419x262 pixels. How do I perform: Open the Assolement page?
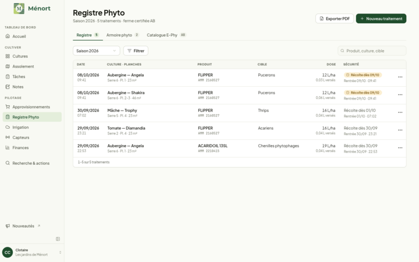pos(32,66)
